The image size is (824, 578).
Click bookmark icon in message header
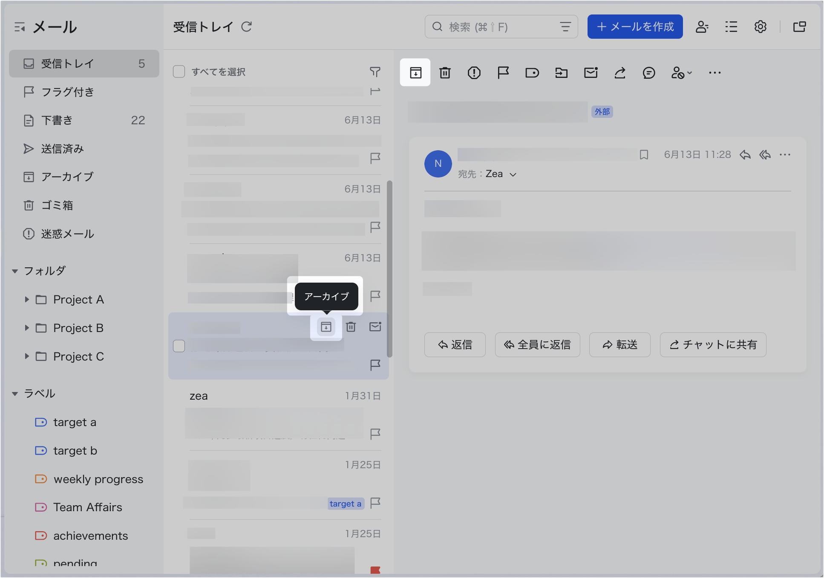pos(644,155)
